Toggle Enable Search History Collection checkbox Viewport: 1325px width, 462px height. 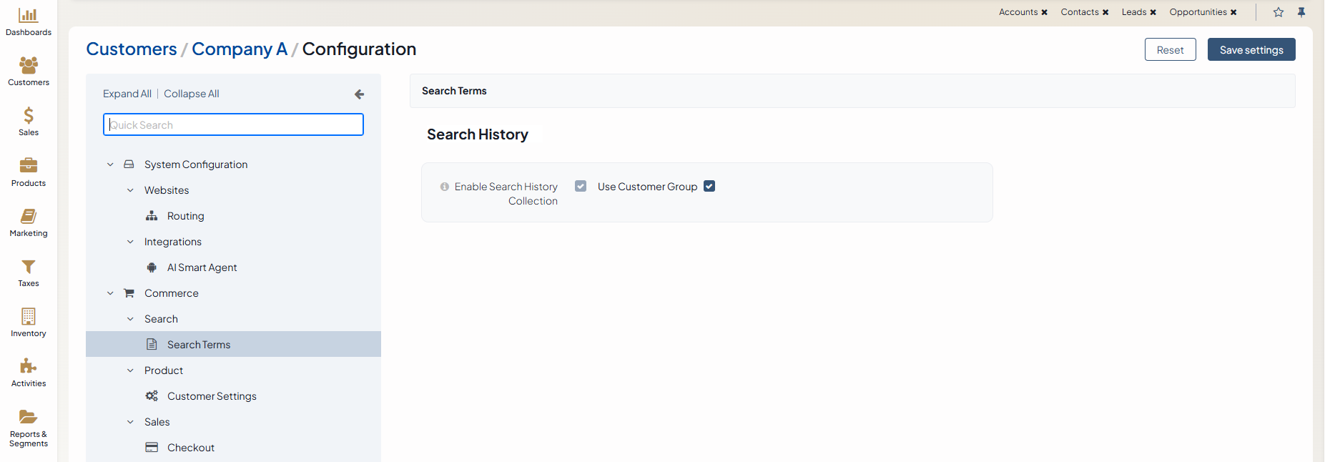click(x=581, y=186)
